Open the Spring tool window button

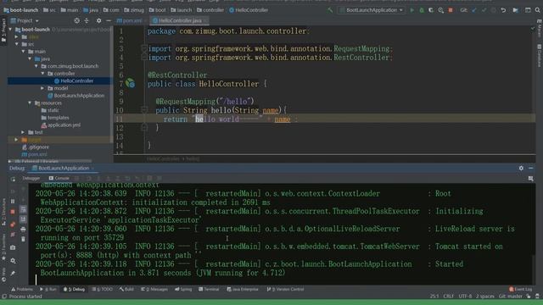pos(183,290)
